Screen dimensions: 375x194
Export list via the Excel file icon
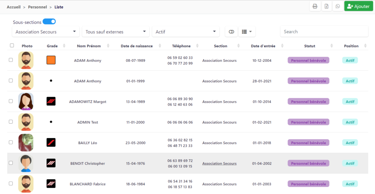coord(326,6)
